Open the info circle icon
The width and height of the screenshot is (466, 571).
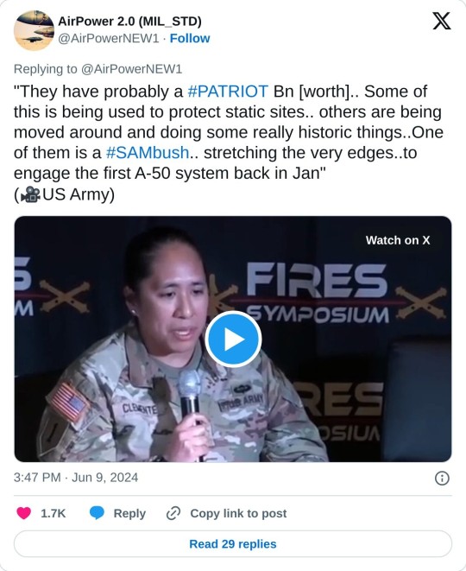[442, 478]
